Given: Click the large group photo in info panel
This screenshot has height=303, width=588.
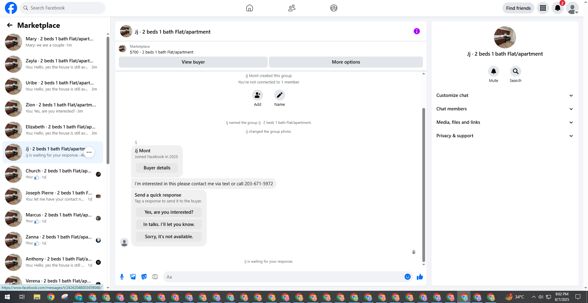Looking at the screenshot, I should click(x=505, y=37).
